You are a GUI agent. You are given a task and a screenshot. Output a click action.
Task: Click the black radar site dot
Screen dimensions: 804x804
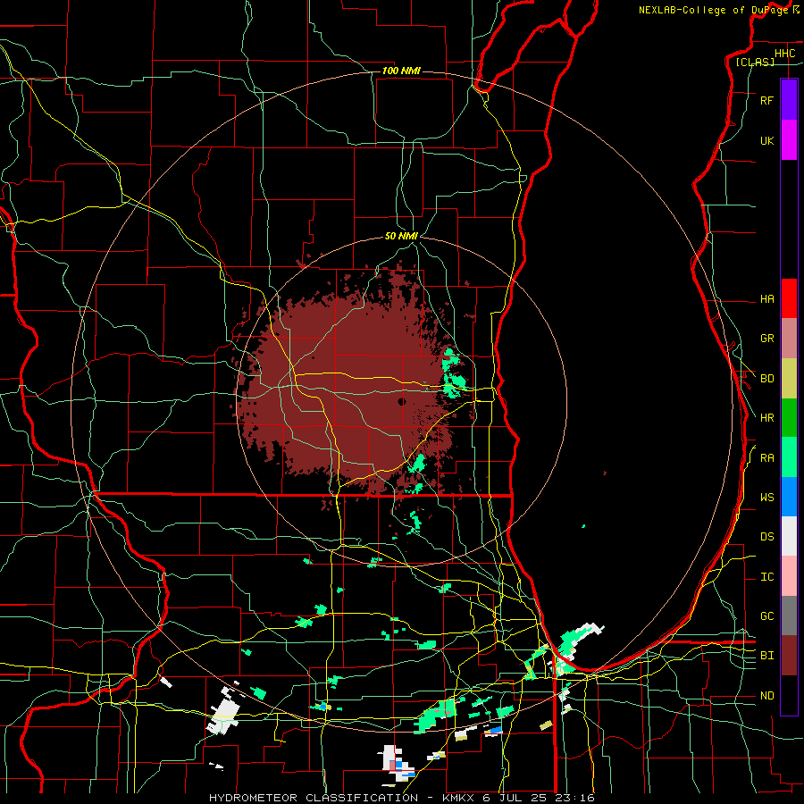point(402,401)
